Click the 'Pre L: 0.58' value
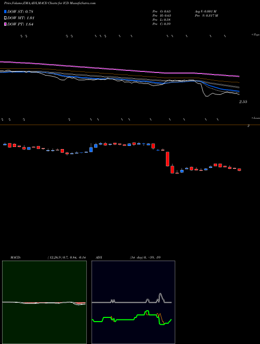The width and height of the screenshot is (260, 344). tap(162, 20)
